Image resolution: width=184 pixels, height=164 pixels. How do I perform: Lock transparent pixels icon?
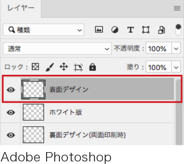[x=35, y=67]
